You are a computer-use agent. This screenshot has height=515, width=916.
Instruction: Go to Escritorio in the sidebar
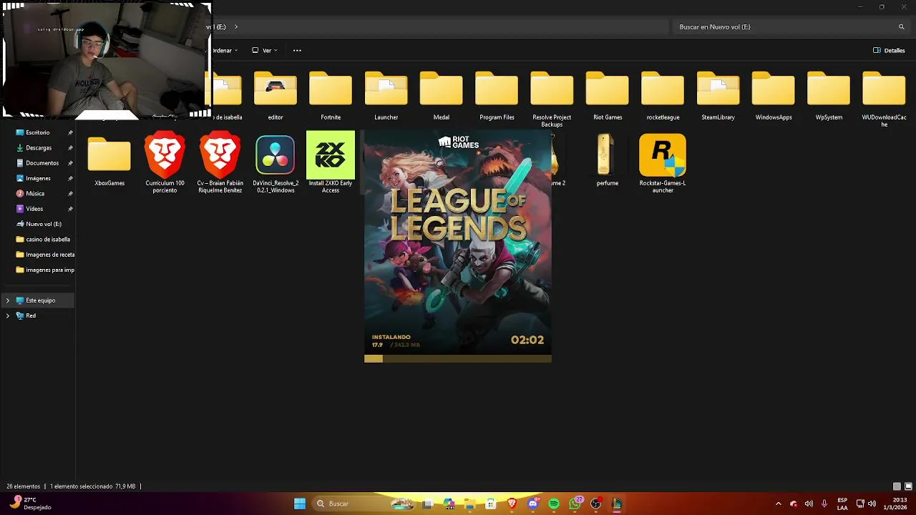(38, 132)
